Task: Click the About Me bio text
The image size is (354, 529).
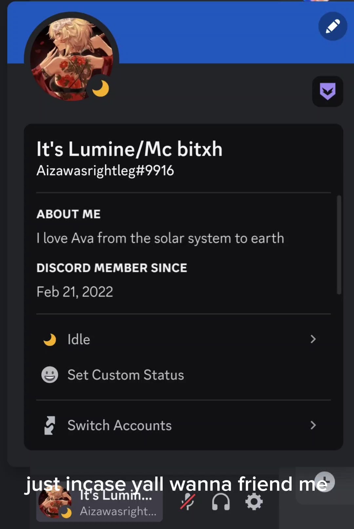Action: 160,238
